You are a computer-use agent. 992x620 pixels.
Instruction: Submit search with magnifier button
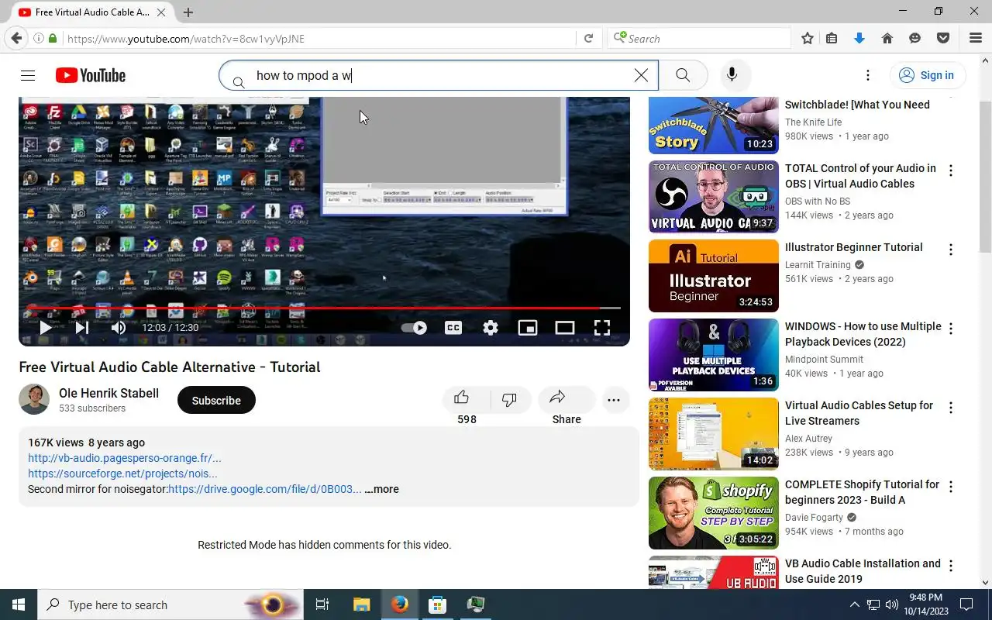click(x=683, y=75)
